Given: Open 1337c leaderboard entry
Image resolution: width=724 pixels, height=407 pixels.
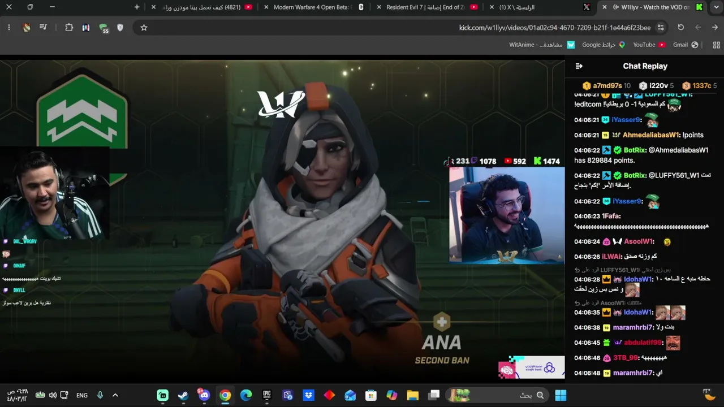Looking at the screenshot, I should pos(699,86).
